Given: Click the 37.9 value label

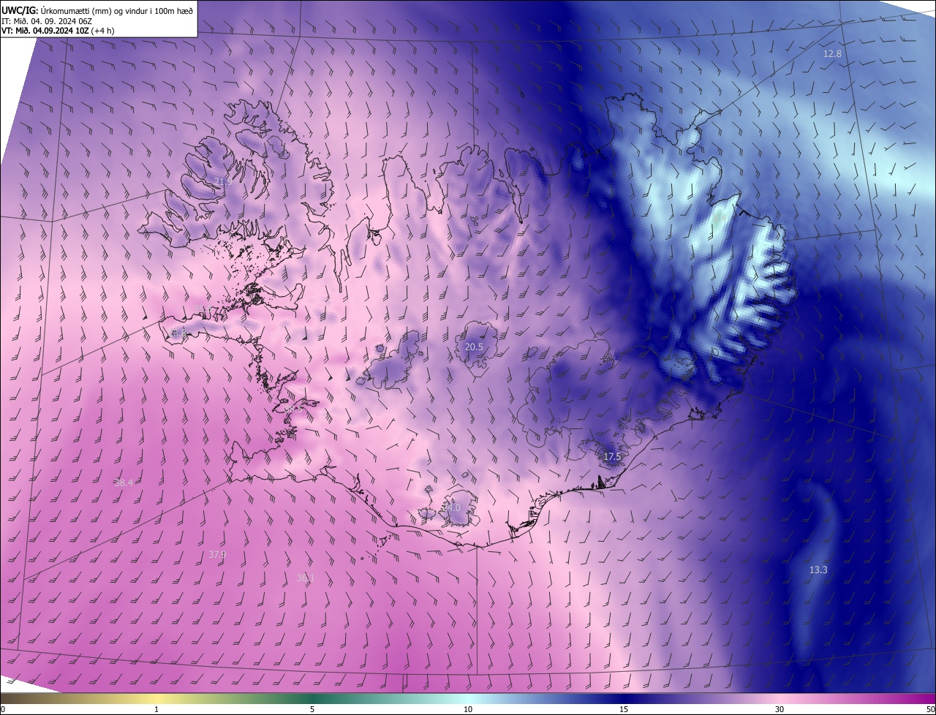Looking at the screenshot, I should pyautogui.click(x=217, y=555).
